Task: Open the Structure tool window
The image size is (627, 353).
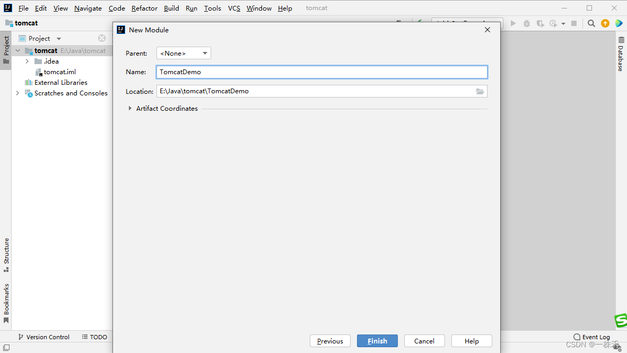Action: coord(6,255)
